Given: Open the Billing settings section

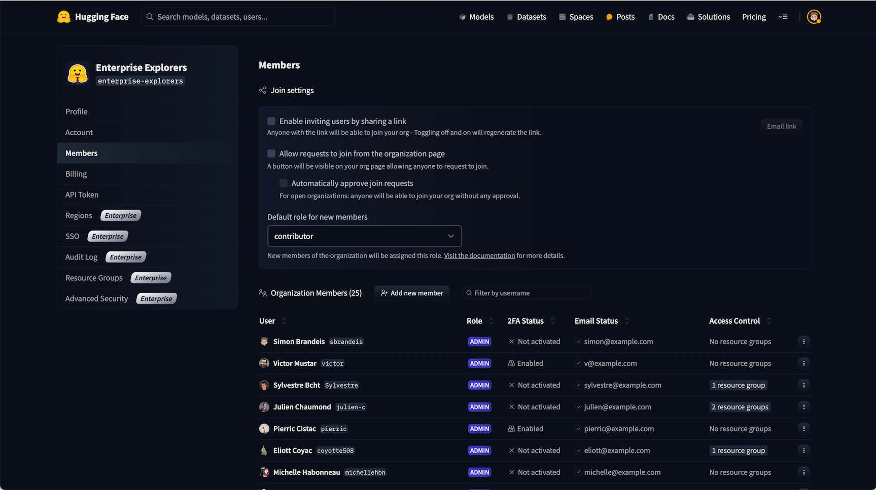Looking at the screenshot, I should pos(76,174).
